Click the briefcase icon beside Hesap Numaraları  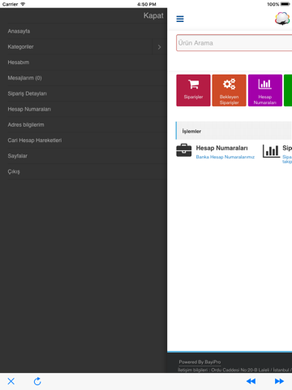184,150
